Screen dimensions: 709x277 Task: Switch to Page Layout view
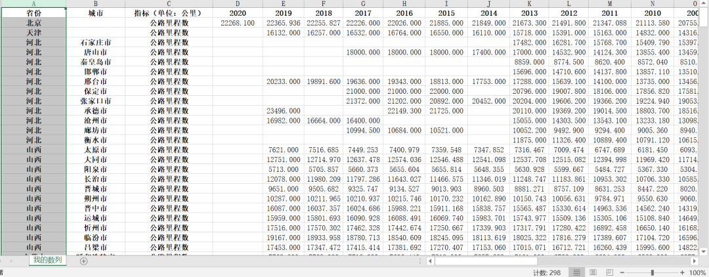593,272
